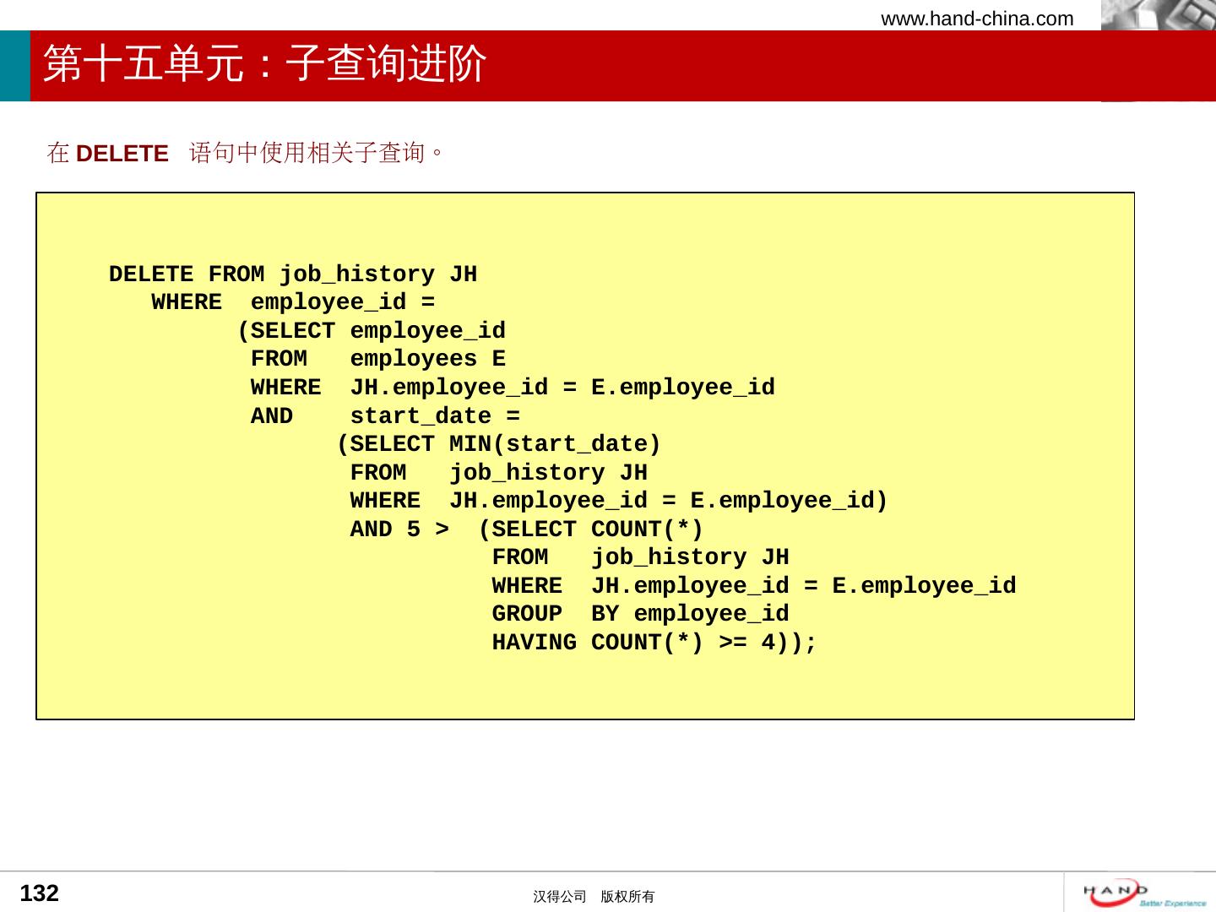Click the header photo thumbnail at top right
This screenshot has width=1216, height=912.
1159,15
